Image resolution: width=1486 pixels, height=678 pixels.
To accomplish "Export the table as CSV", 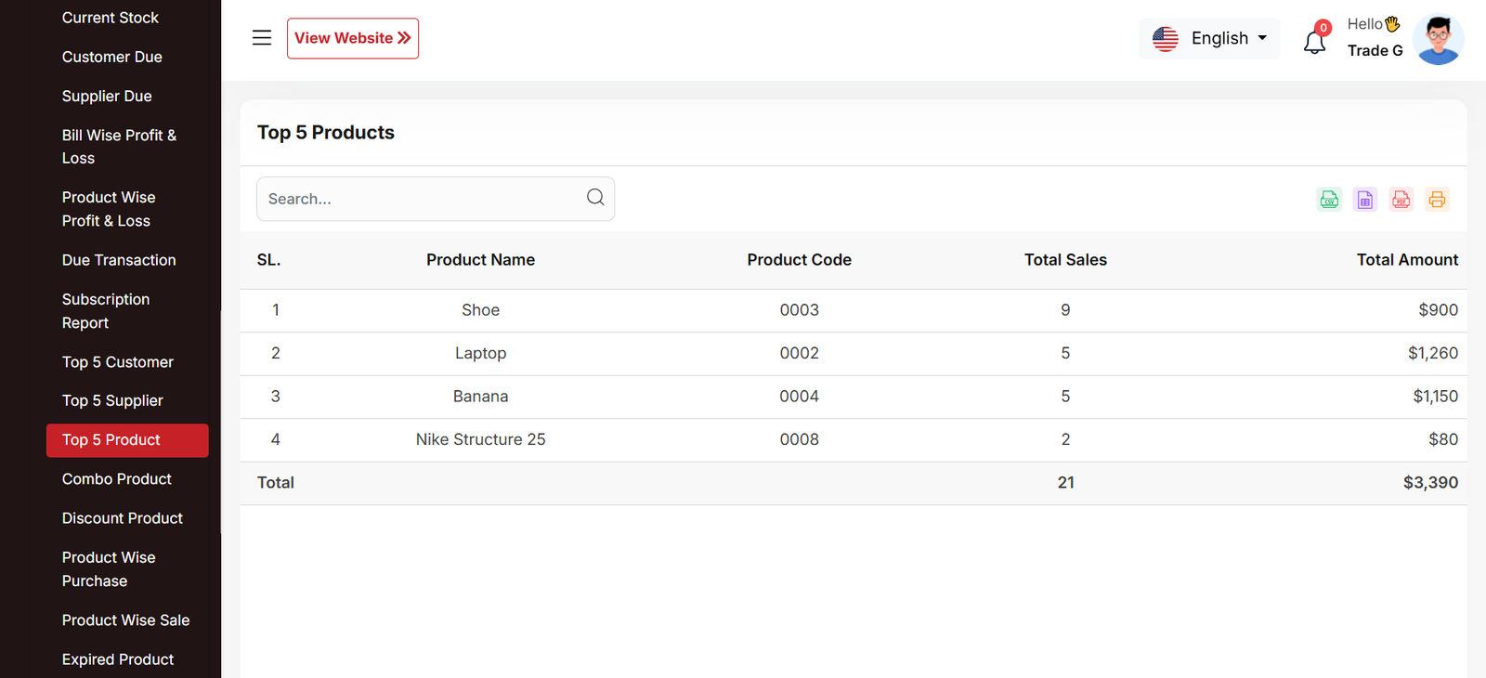I will [x=1329, y=200].
